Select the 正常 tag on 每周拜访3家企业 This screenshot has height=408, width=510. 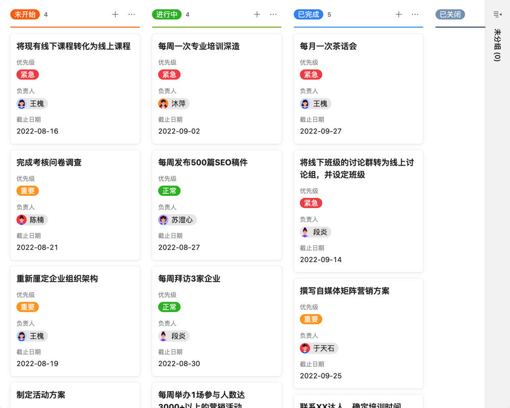[x=169, y=307]
